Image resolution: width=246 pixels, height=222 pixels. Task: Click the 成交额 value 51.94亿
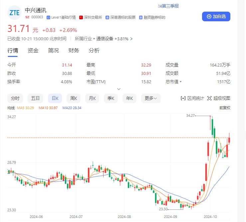pyautogui.click(x=223, y=74)
